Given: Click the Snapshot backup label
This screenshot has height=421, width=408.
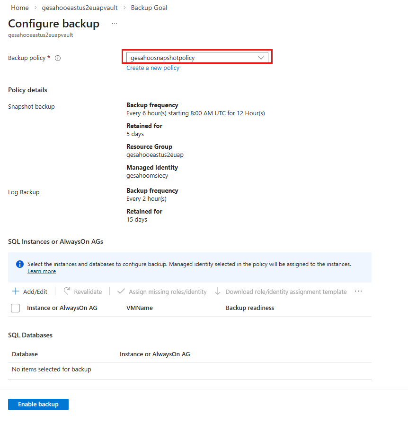Looking at the screenshot, I should (x=31, y=107).
